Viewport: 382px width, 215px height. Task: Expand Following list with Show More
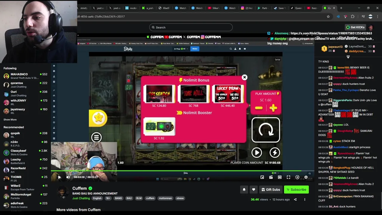10,119
